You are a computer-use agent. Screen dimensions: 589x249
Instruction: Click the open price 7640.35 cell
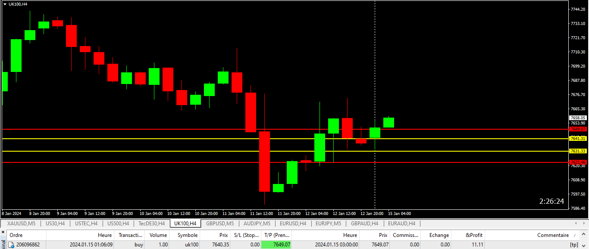tap(220, 245)
